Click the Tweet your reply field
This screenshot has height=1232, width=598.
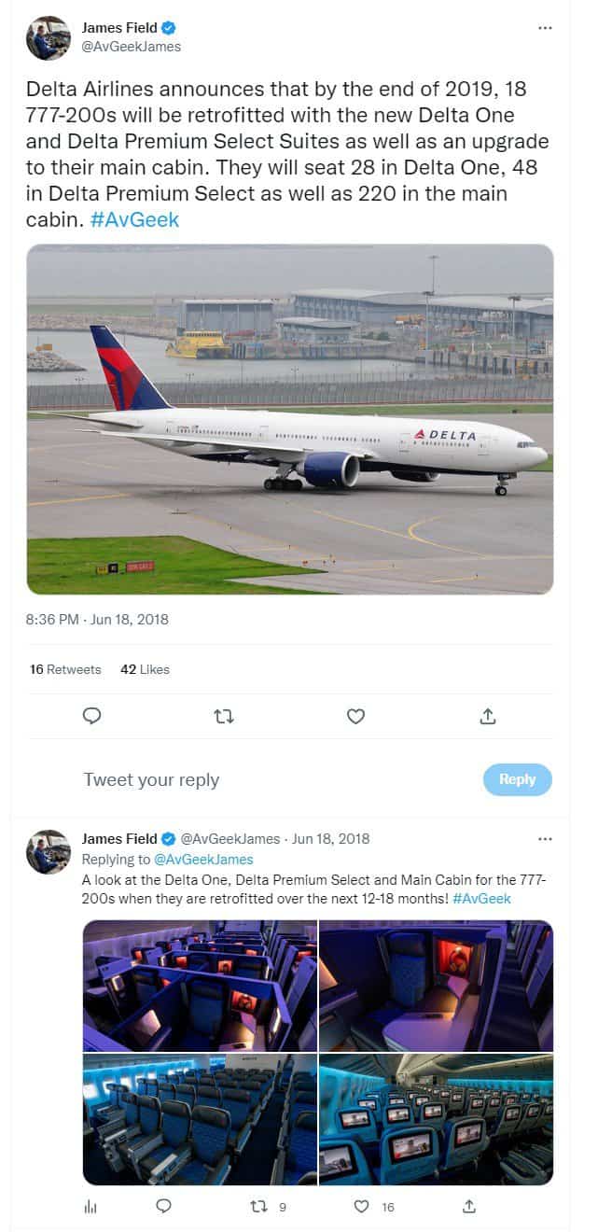pyautogui.click(x=149, y=779)
